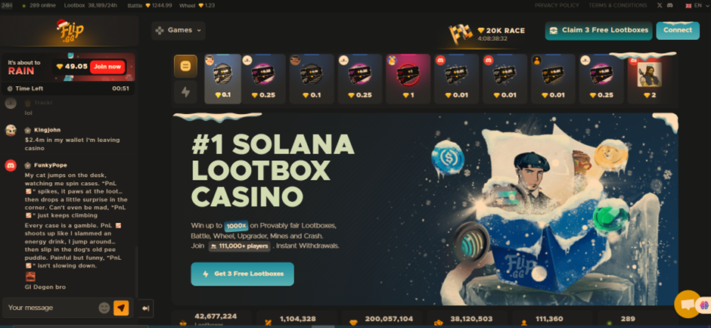Click Claim 3 Free Lootboxes button
The height and width of the screenshot is (328, 711).
(x=598, y=30)
